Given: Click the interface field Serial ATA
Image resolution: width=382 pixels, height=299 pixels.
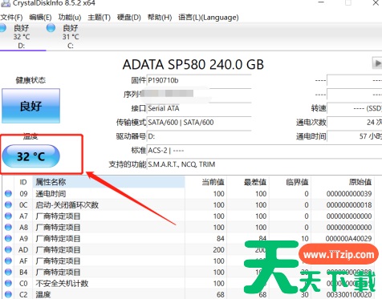Looking at the screenshot, I should click(199, 108).
